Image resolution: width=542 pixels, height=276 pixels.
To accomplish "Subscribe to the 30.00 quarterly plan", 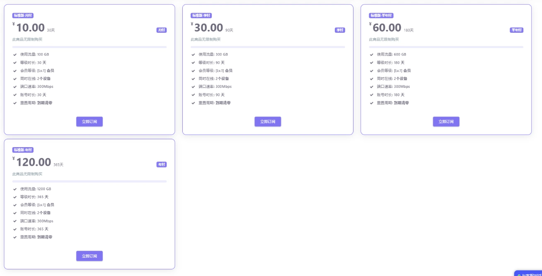I will [268, 121].
